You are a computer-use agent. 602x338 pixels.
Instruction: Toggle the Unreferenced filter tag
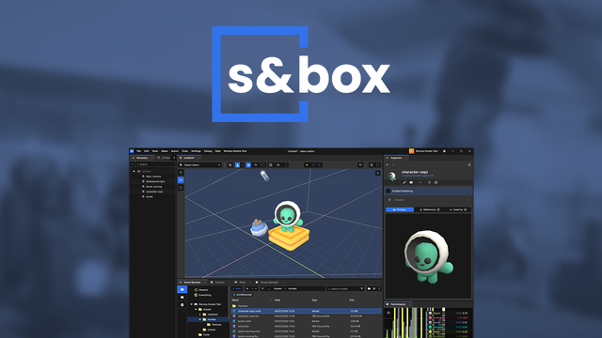[243, 295]
